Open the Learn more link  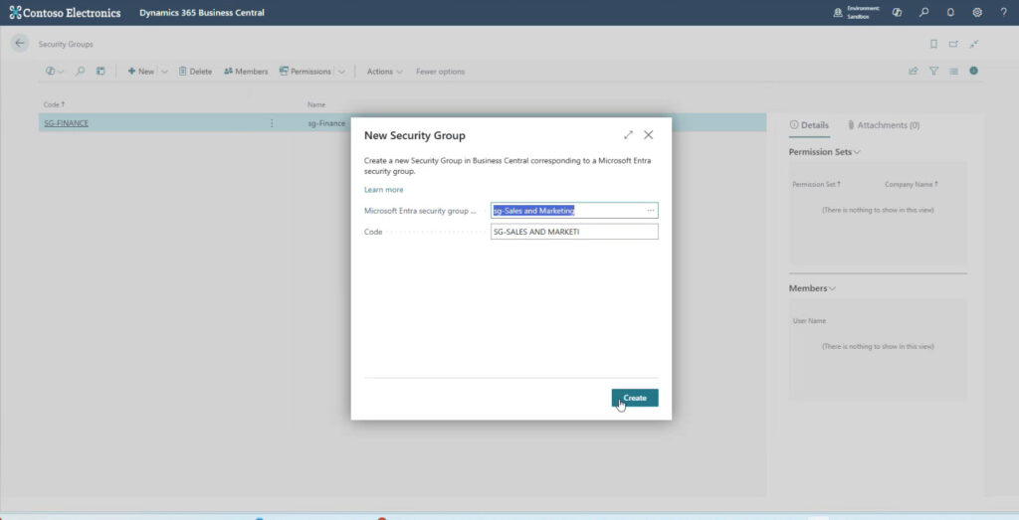[x=383, y=190]
